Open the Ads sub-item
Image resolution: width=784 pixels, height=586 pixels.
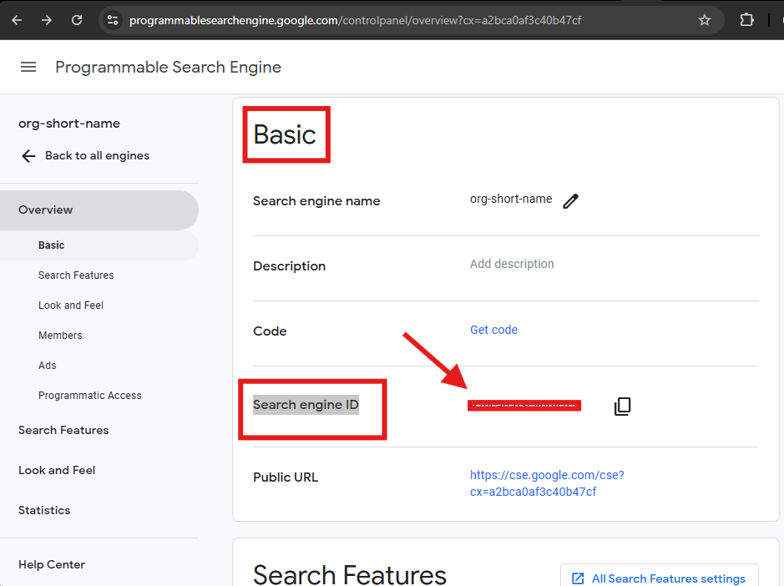pos(48,365)
